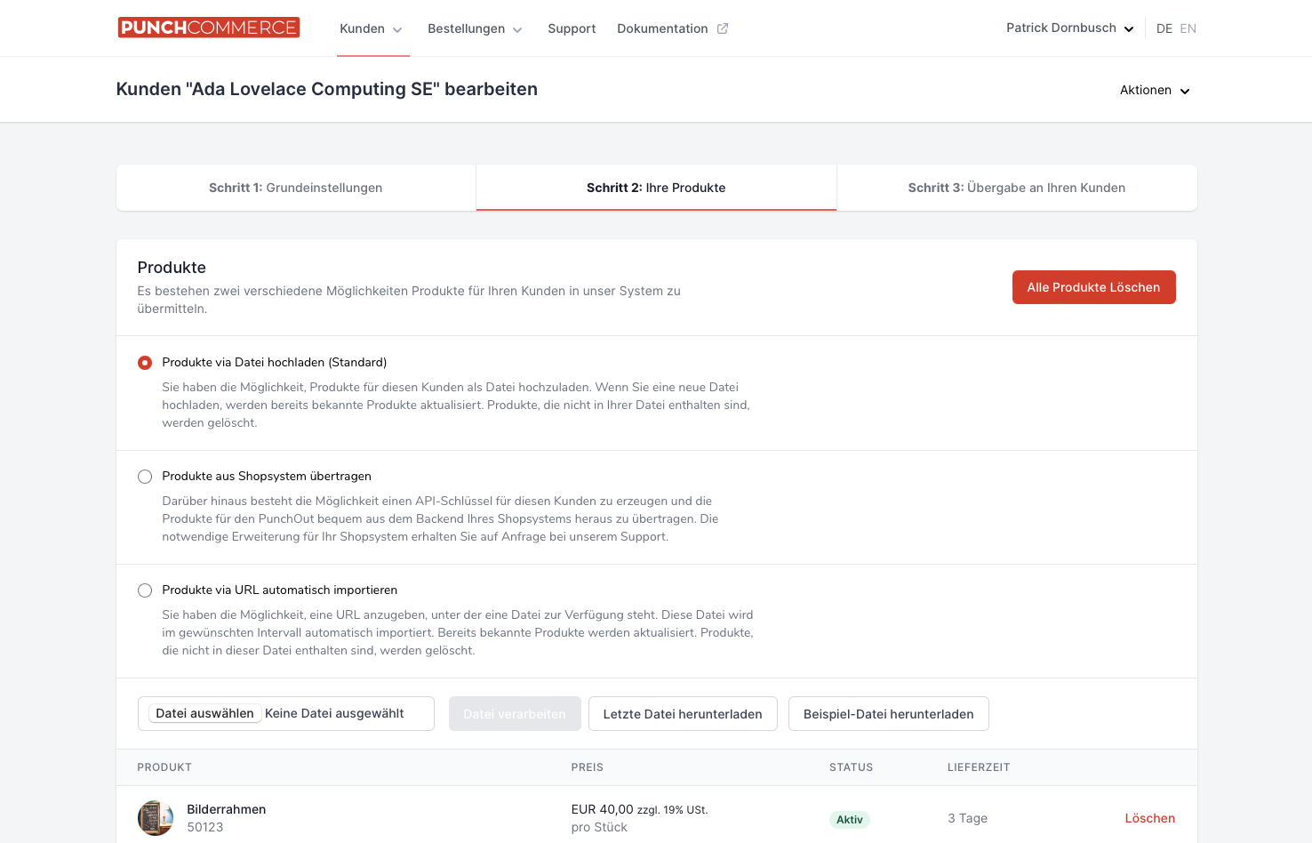
Task: Click the Datei auswählen file chooser
Action: pyautogui.click(x=204, y=713)
